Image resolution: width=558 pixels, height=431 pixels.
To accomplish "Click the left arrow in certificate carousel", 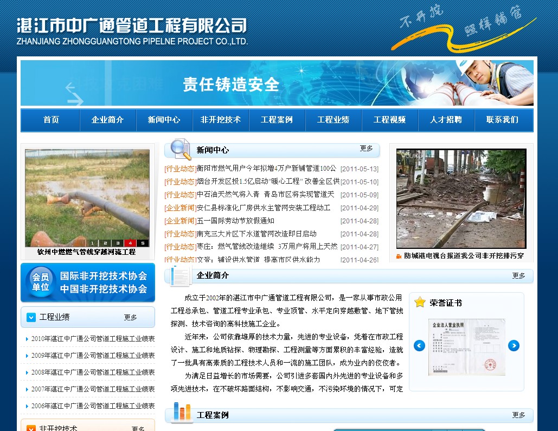I will (419, 346).
